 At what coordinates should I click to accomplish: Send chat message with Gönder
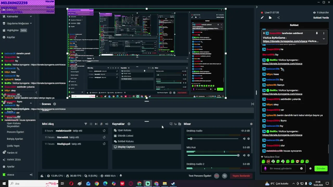(321, 168)
